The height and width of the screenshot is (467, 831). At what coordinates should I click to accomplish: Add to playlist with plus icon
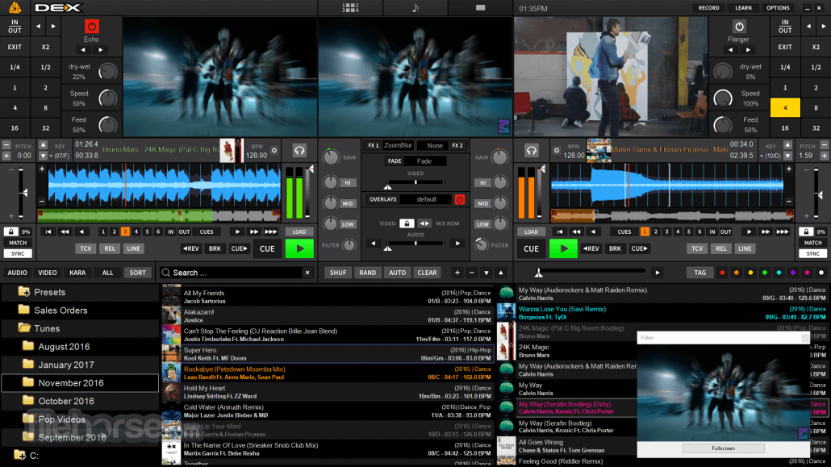[x=457, y=273]
